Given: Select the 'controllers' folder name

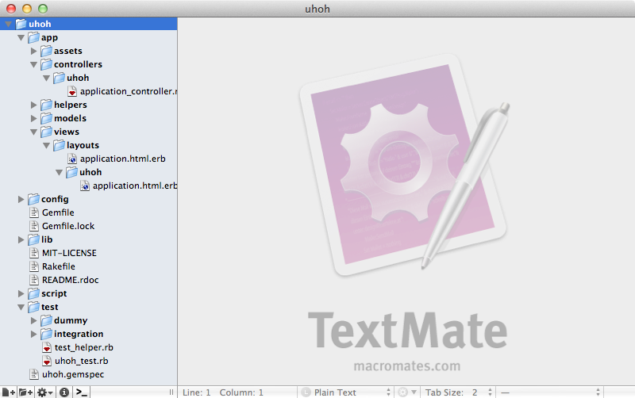Looking at the screenshot, I should pos(78,64).
